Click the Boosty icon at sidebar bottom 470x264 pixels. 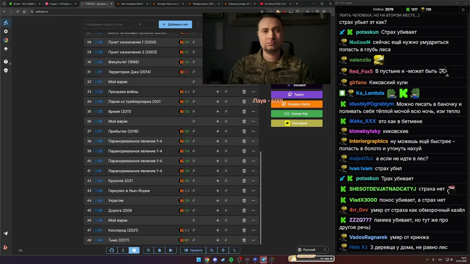[6, 247]
